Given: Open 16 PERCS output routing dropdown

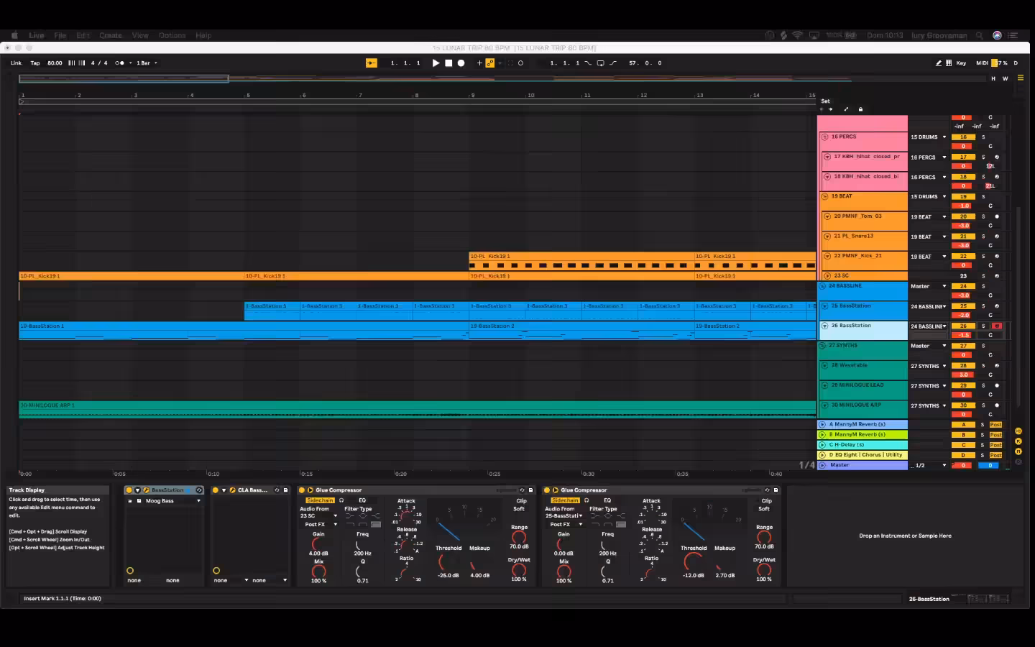Looking at the screenshot, I should click(929, 137).
